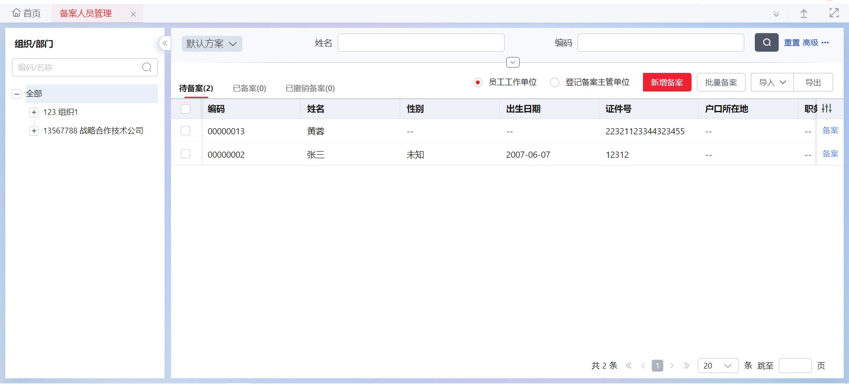
Task: Select the 登记备案主管单位 radio button
Action: click(x=555, y=83)
